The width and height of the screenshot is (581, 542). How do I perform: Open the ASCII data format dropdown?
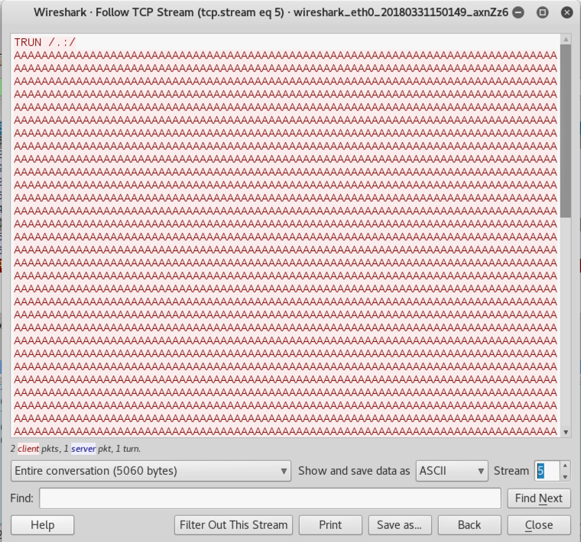click(452, 470)
